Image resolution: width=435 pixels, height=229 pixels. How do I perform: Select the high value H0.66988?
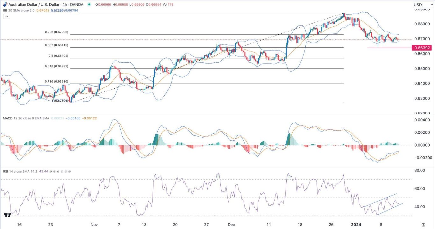120,5
